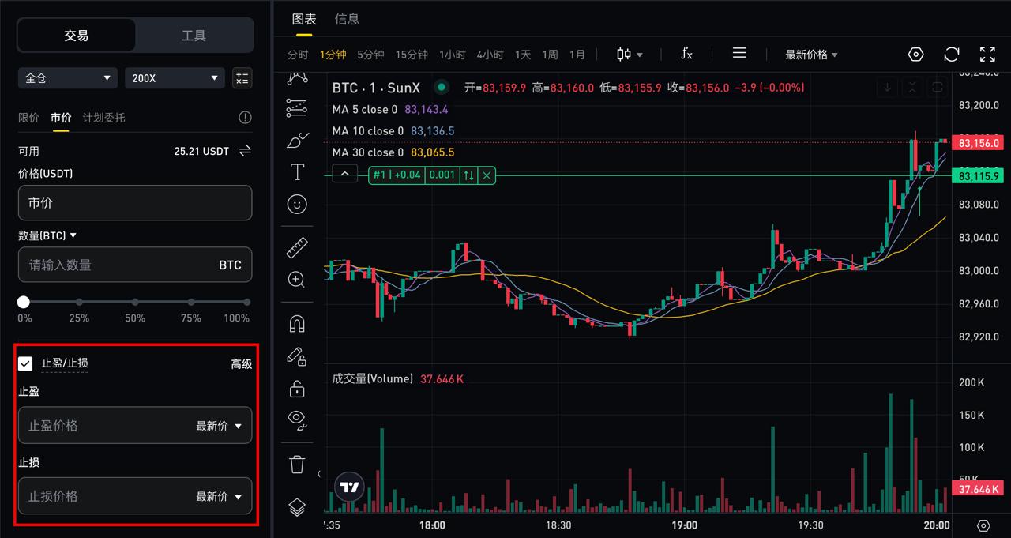Uncheck the 止盈/止损 checkbox
The height and width of the screenshot is (538, 1011).
26,363
